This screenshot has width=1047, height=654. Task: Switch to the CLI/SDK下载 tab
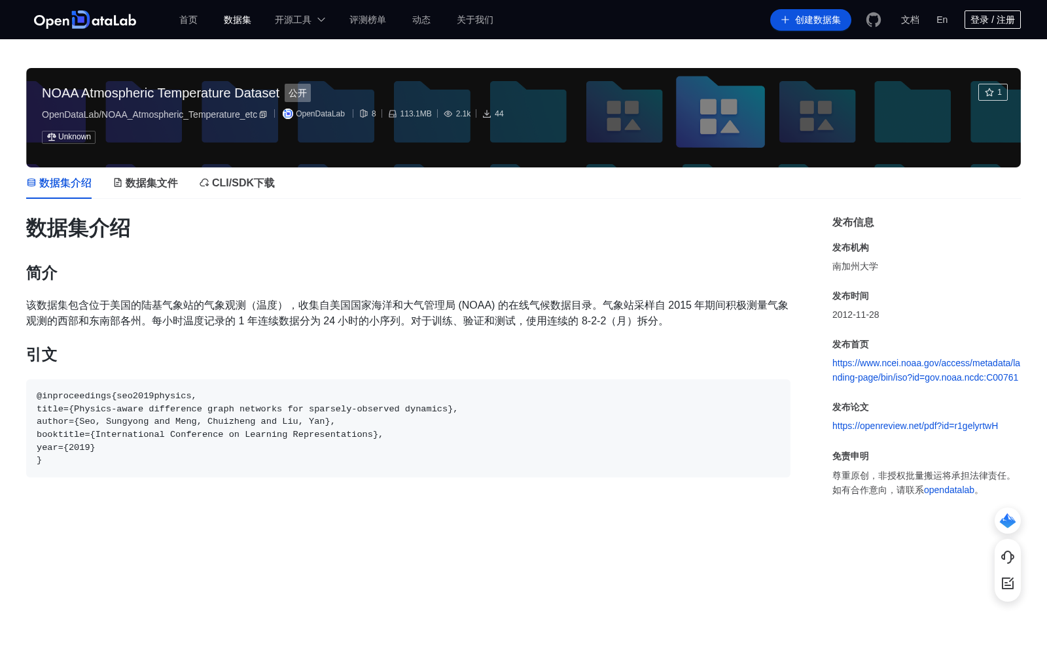(237, 183)
